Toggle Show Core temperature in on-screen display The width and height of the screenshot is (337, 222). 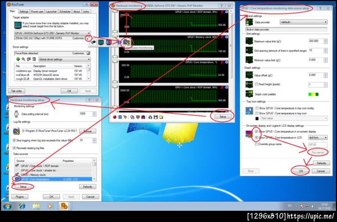tap(257, 131)
